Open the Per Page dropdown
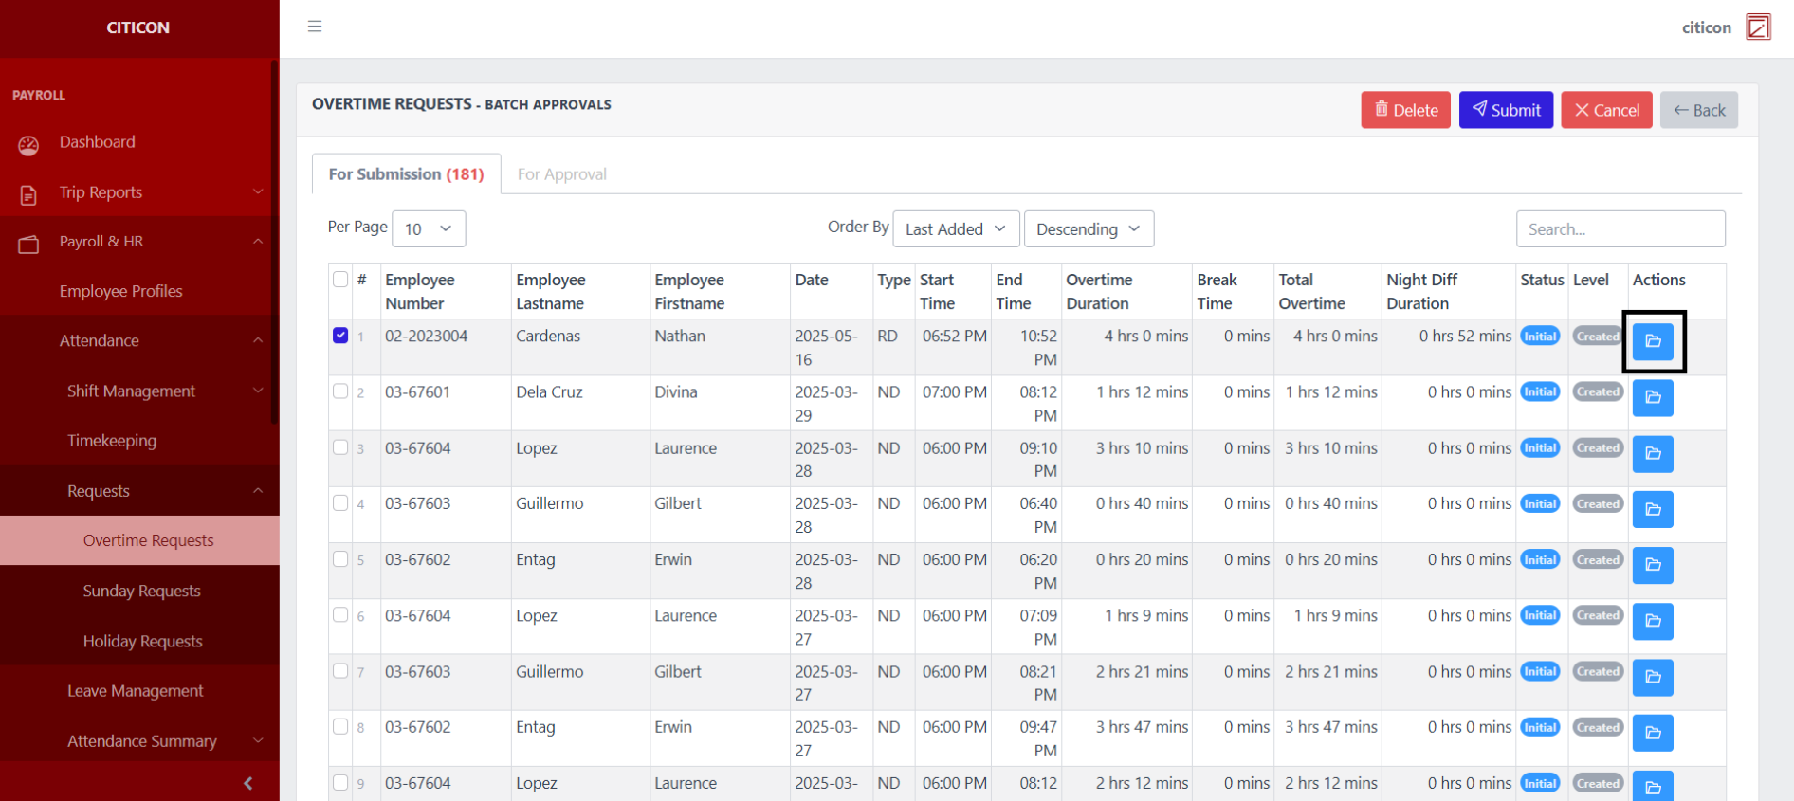This screenshot has height=801, width=1794. tap(429, 229)
